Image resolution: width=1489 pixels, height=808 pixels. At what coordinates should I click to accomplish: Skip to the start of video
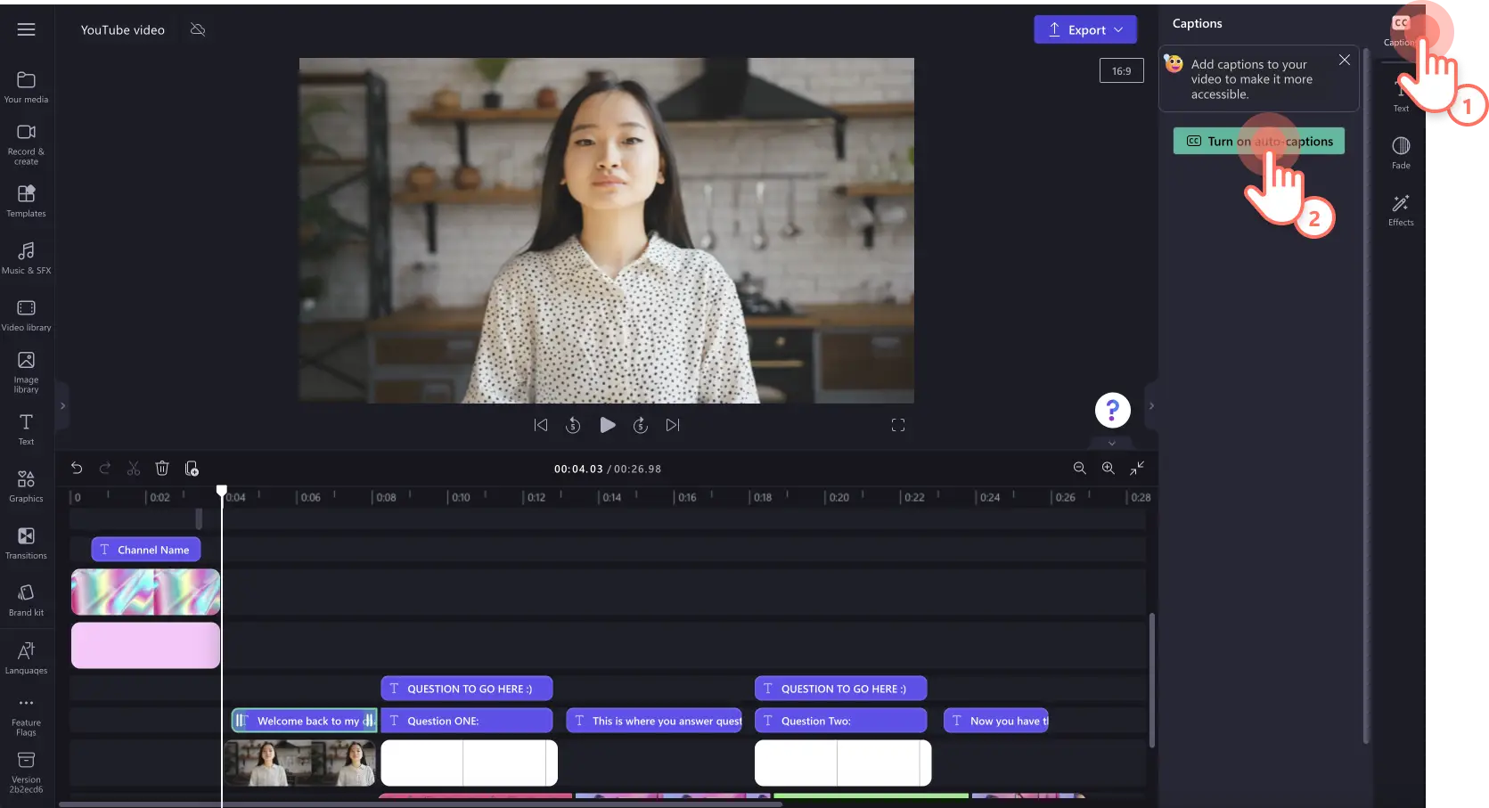pos(541,425)
